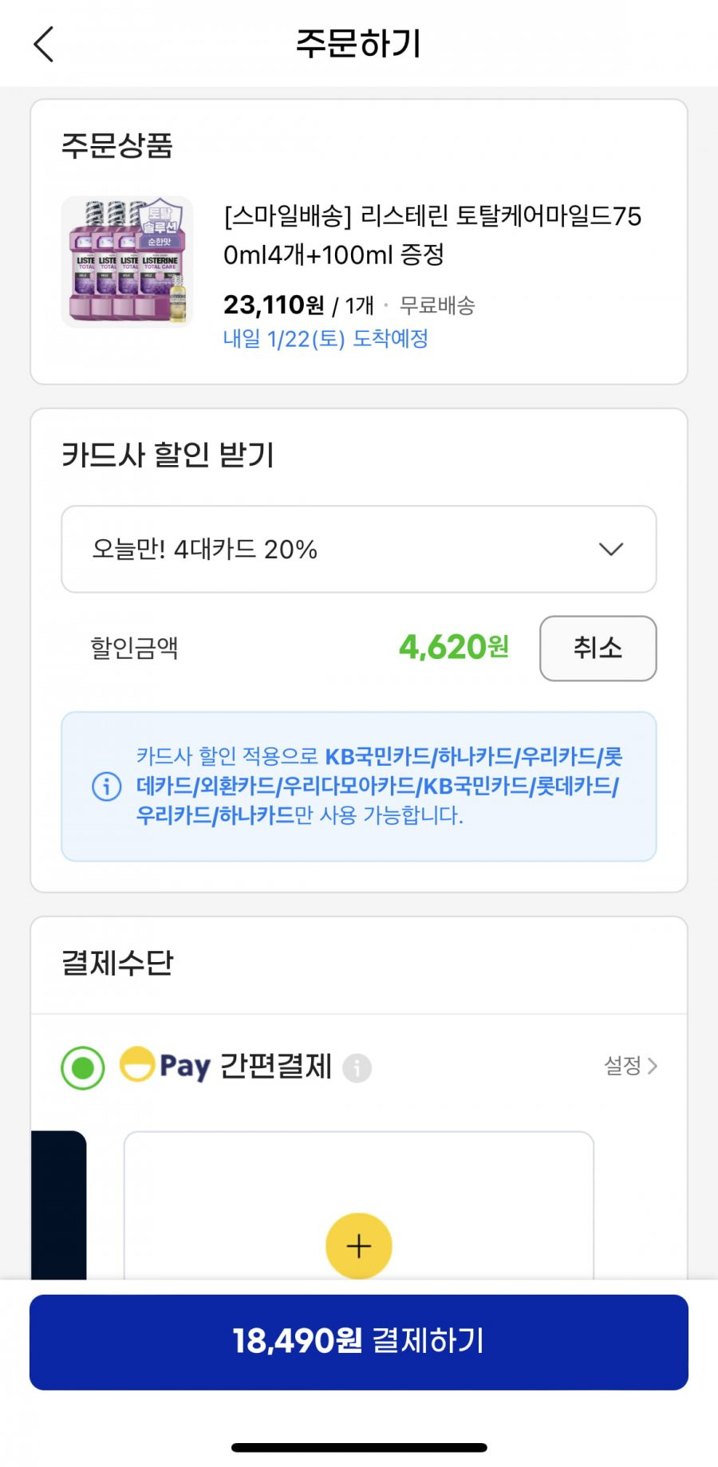Select Smile Pay 간편결제 radio button
This screenshot has width=718, height=1467.
(83, 1067)
